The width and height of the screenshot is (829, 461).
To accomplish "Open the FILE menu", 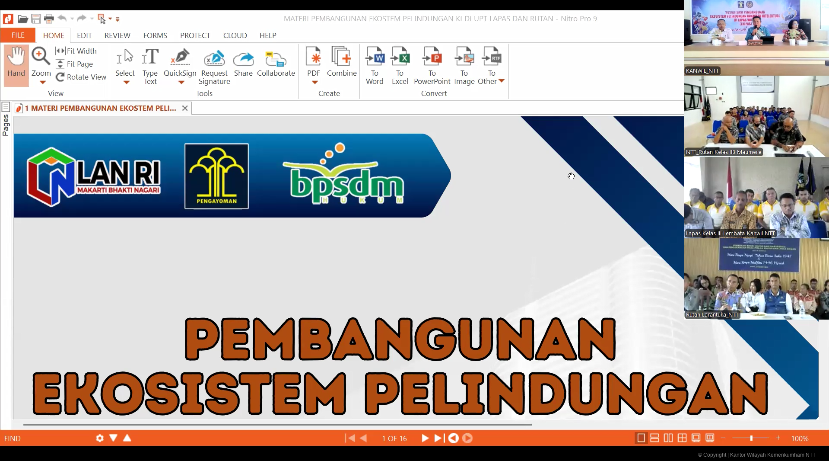I will point(18,35).
